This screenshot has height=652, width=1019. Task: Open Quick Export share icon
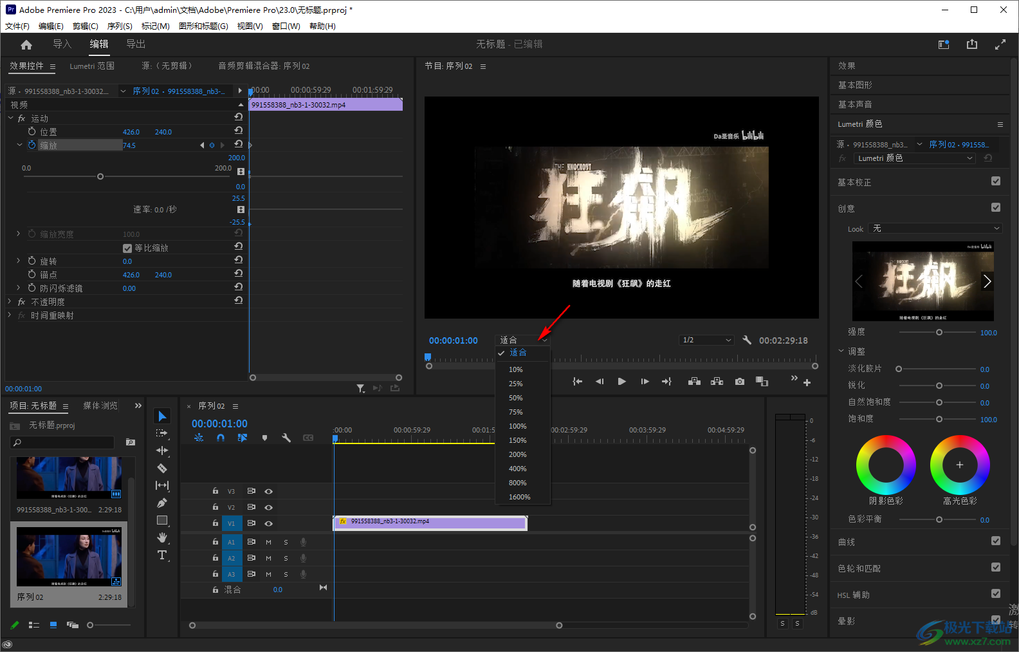click(x=972, y=44)
